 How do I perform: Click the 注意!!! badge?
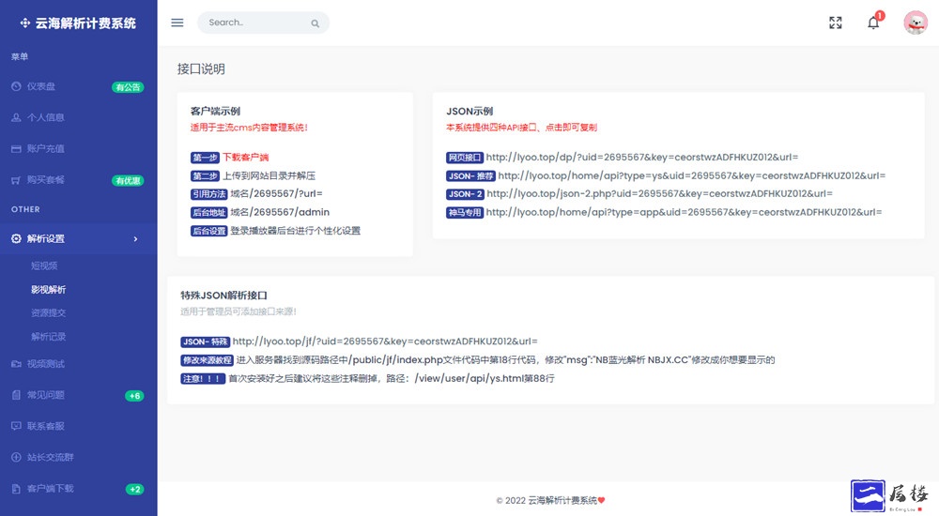pos(203,379)
